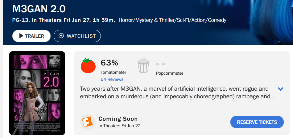Click the empty Popcornmeter score dashes
The image size is (293, 138).
(x=160, y=64)
